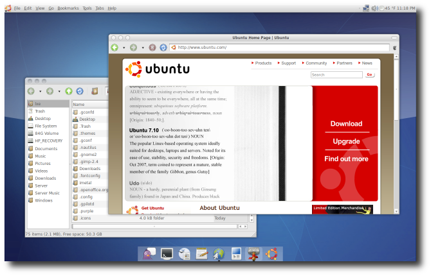431x276 pixels.
Task: Open the News link on Ubuntu site
Action: pos(365,63)
